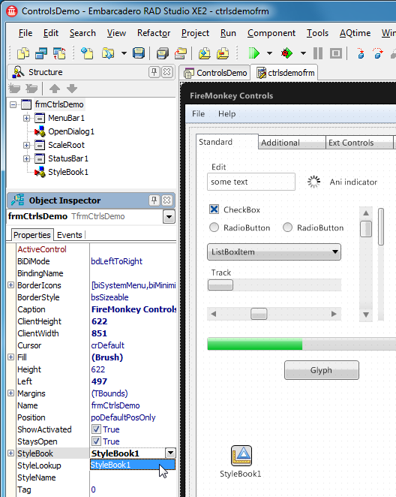Click the Edit field with 'some text'
Screen dimensions: 396x497
pos(251,182)
